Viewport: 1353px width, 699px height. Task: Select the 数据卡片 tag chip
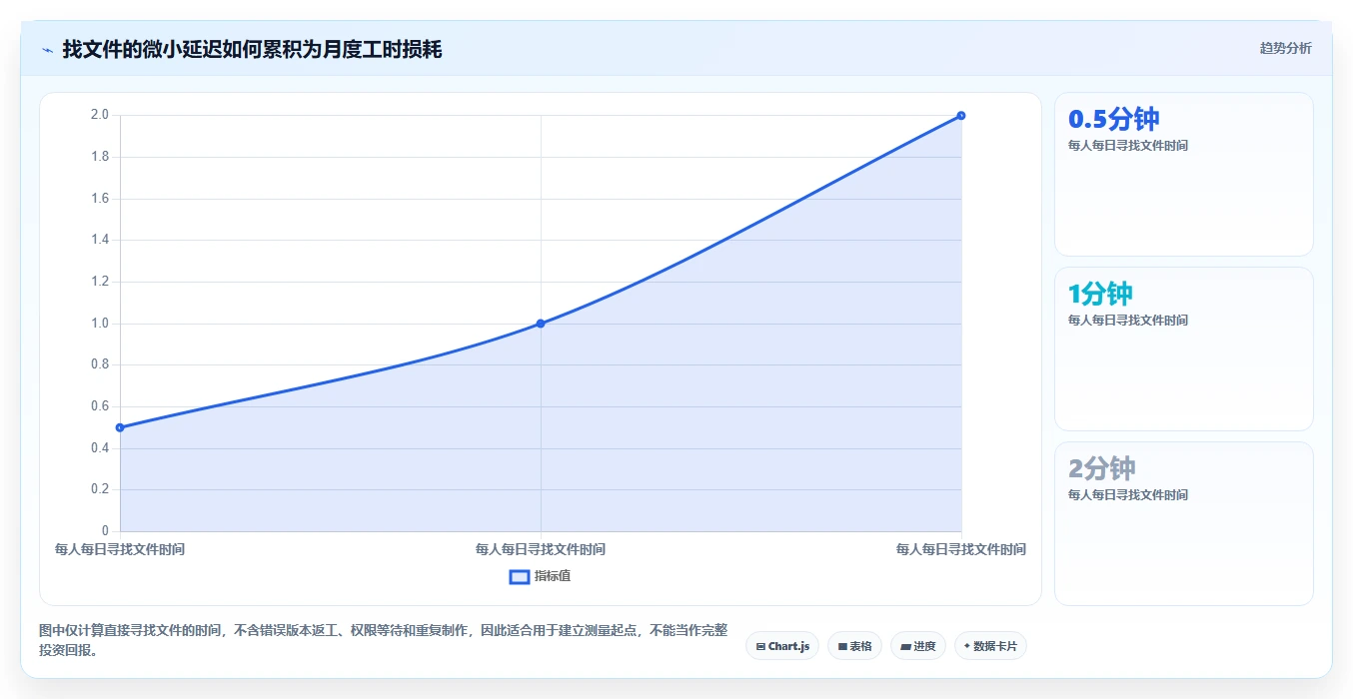(990, 646)
